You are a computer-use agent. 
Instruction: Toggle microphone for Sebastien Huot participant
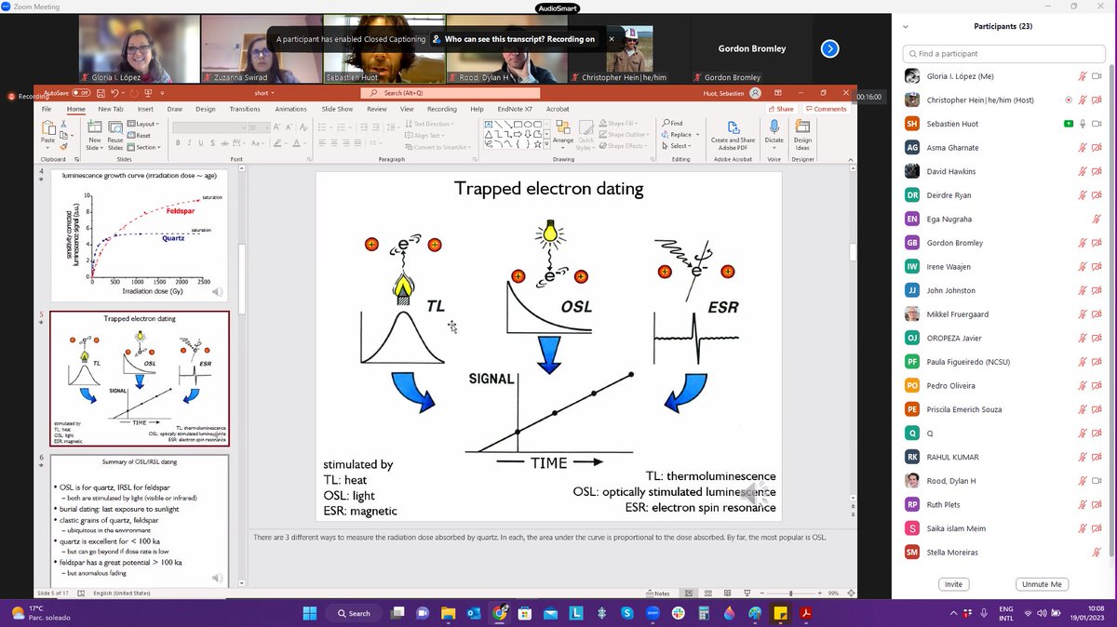click(x=1083, y=124)
